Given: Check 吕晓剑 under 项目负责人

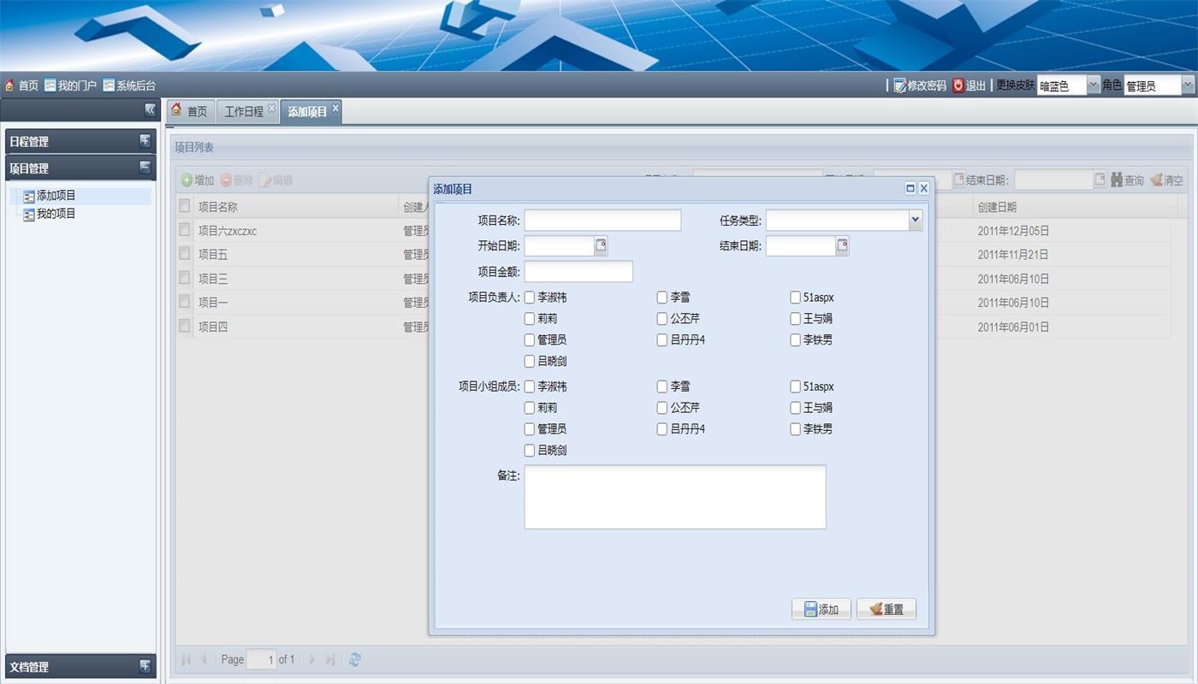Looking at the screenshot, I should [530, 362].
